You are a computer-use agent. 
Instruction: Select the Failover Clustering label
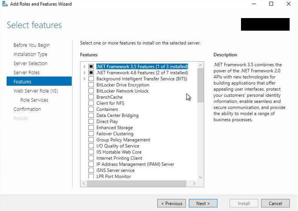tap(115, 134)
